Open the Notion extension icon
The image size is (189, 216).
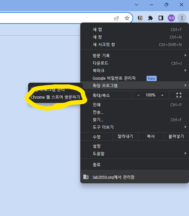tap(140, 18)
